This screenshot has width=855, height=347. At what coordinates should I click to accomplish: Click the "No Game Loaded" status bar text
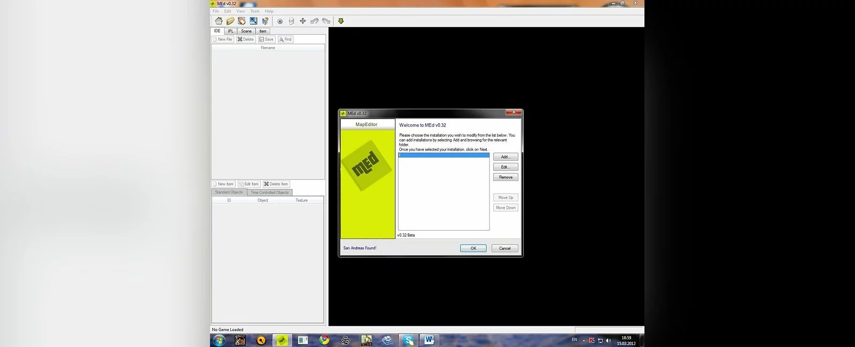[228, 330]
